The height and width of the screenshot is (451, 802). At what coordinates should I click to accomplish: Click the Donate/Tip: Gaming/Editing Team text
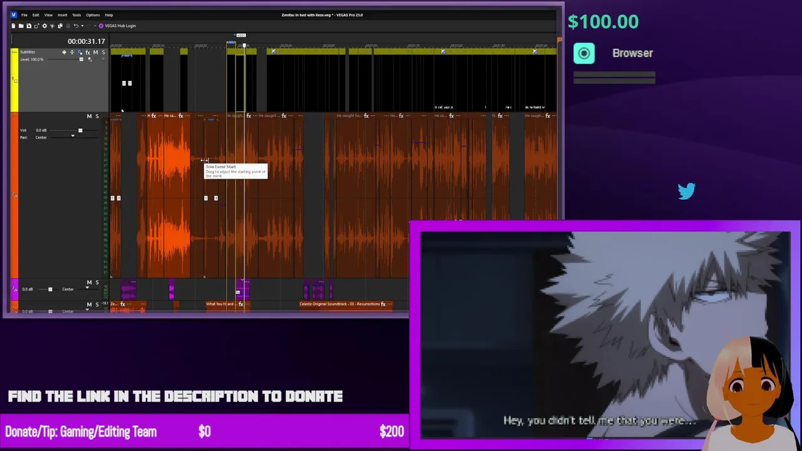point(81,432)
